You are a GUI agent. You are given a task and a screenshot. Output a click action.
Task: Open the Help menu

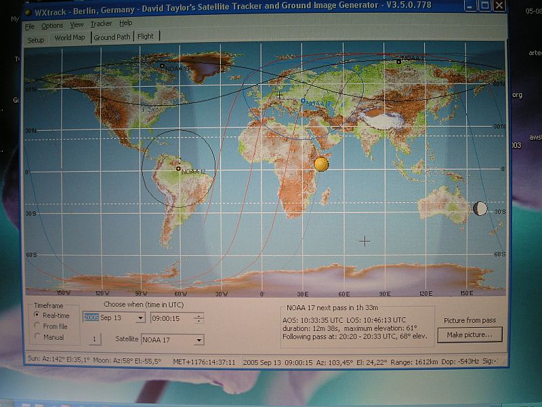pyautogui.click(x=126, y=23)
